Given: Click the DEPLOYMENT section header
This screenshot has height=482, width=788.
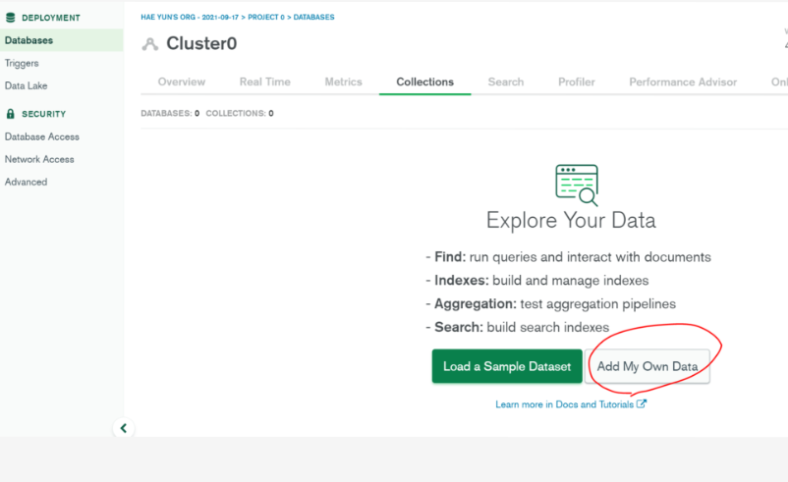Looking at the screenshot, I should [x=51, y=18].
